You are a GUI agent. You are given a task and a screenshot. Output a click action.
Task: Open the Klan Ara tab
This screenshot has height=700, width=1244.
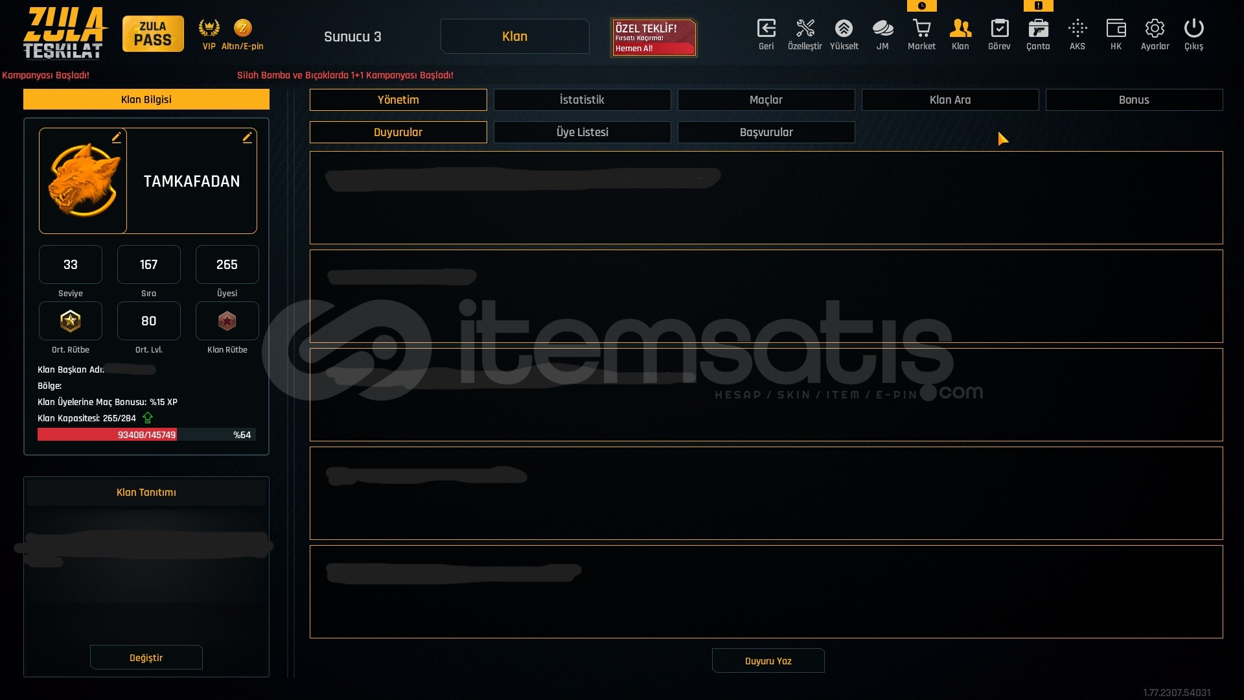(950, 100)
